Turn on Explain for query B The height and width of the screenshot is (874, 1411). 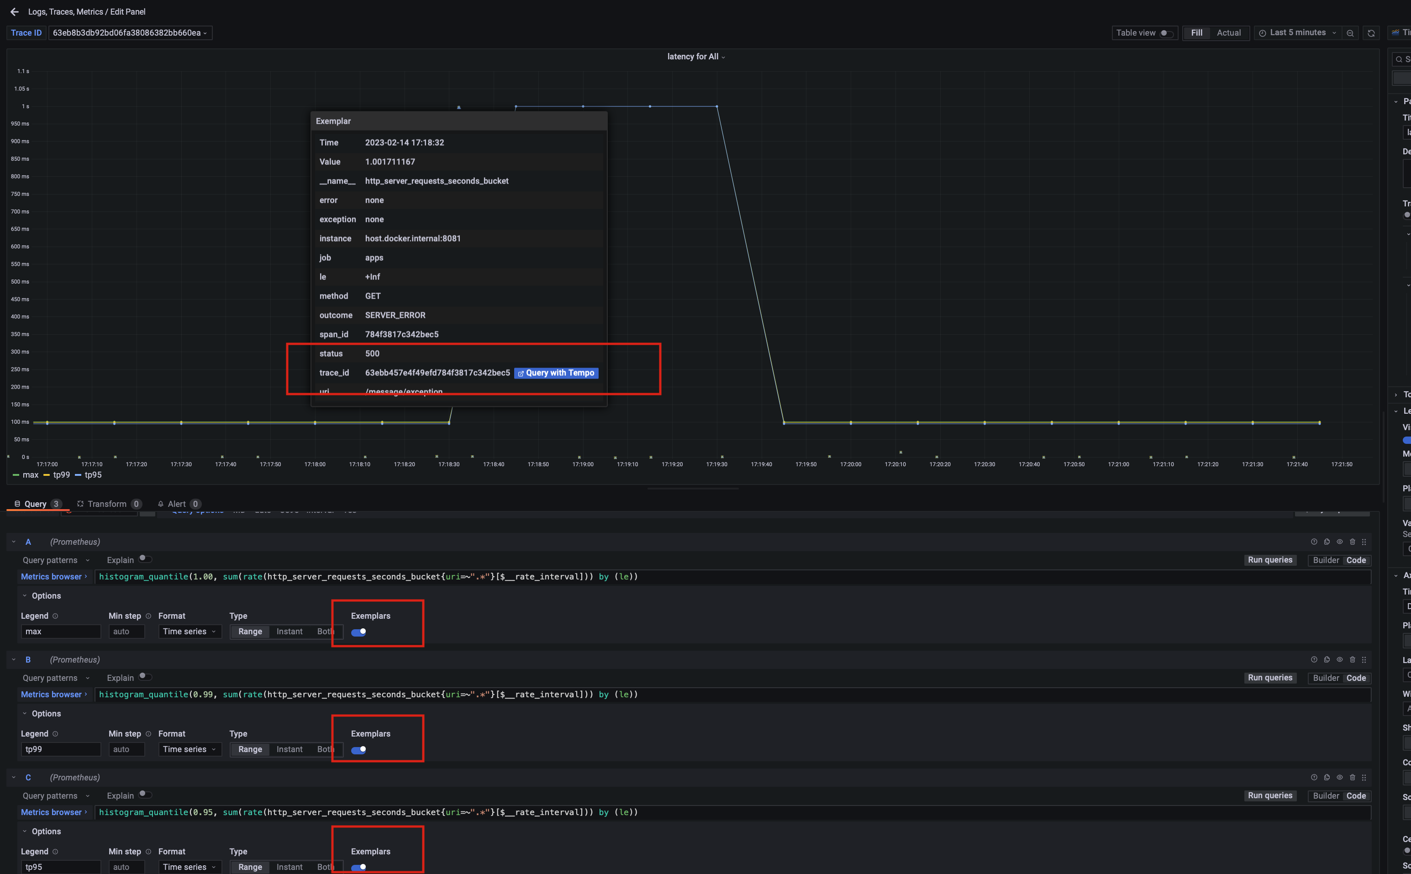pos(145,677)
